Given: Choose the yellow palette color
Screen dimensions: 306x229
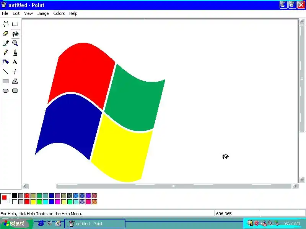Looking at the screenshot, I should pyautogui.click(x=33, y=202).
